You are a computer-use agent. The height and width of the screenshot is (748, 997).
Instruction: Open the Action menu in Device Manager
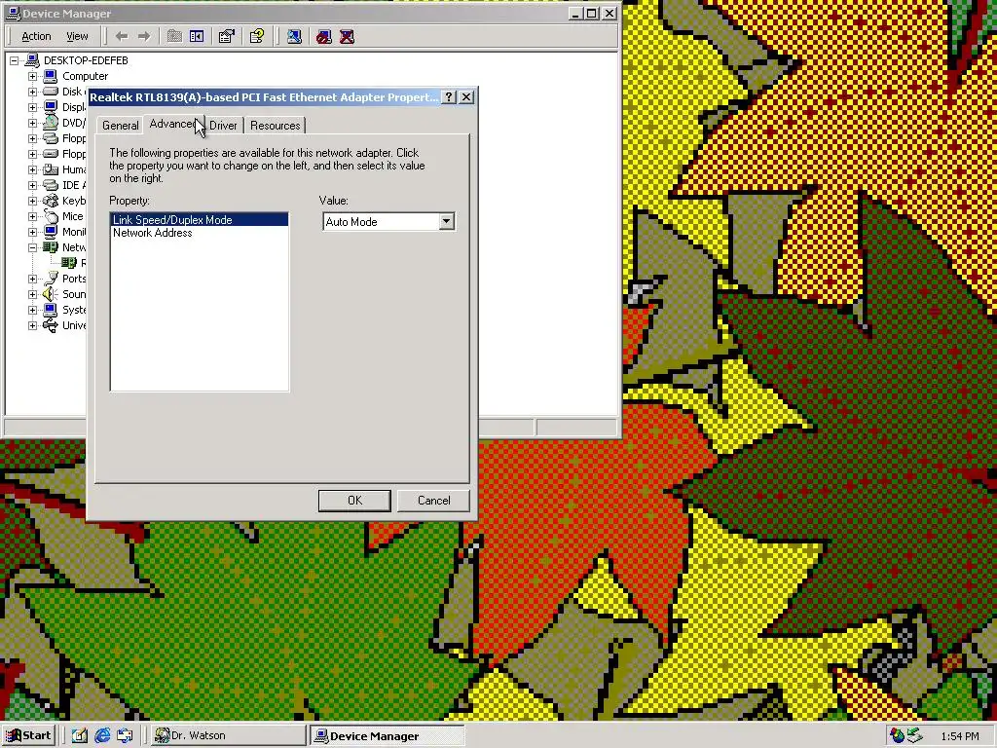[x=36, y=36]
